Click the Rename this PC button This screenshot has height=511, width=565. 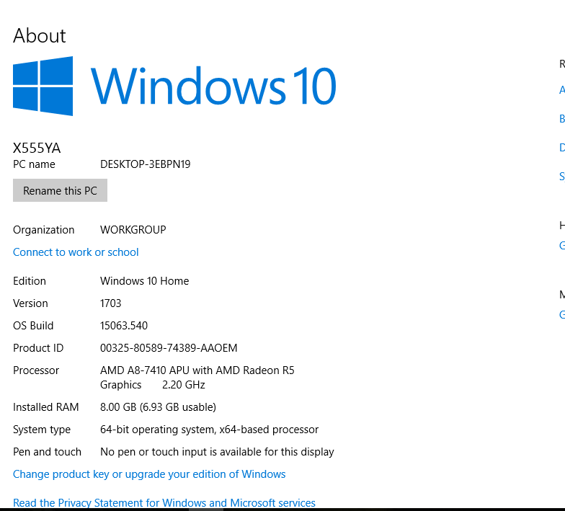(60, 190)
